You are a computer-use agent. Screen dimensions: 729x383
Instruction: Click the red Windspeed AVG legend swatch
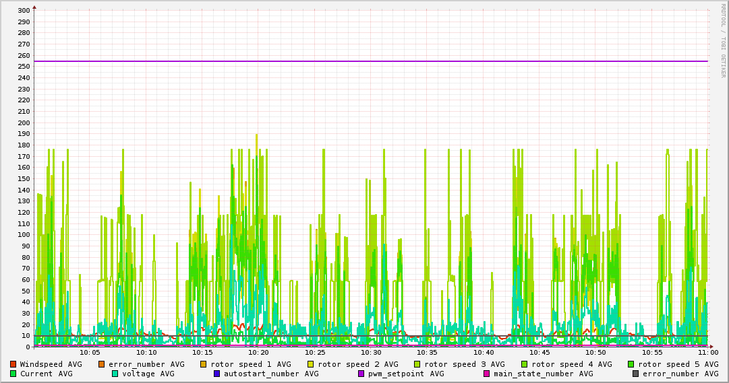pos(13,364)
